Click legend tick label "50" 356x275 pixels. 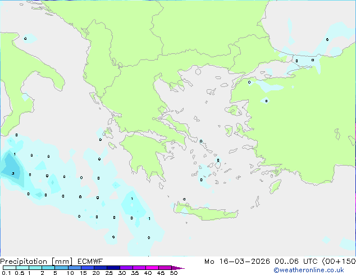pyautogui.click(x=174, y=273)
